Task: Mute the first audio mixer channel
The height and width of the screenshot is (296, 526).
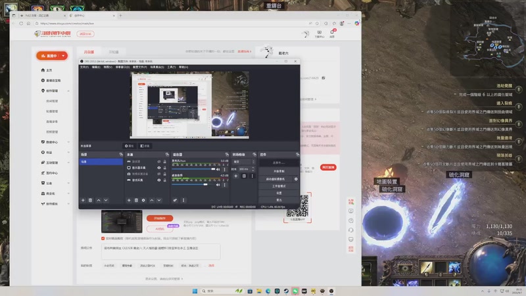Action: (218, 170)
